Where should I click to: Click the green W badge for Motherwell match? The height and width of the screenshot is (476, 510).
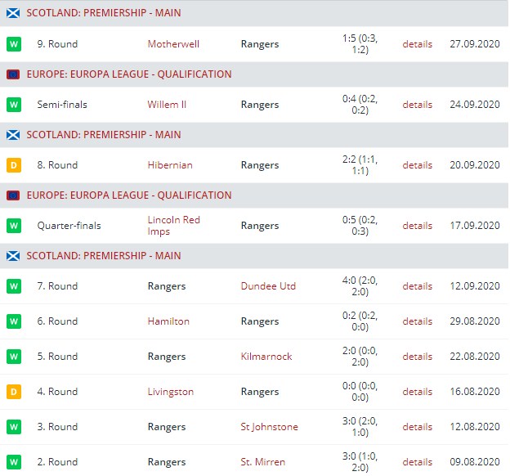[13, 44]
